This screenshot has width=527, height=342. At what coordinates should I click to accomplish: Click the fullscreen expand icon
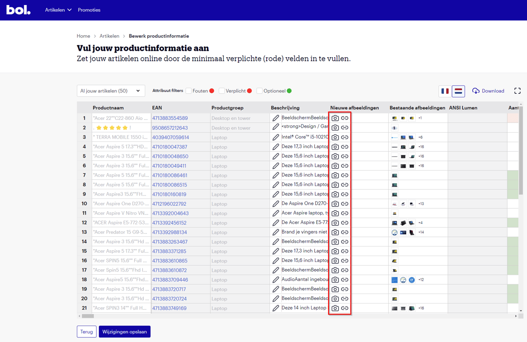517,91
